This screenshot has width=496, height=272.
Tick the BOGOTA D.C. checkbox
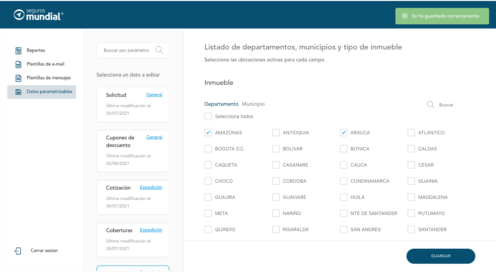pyautogui.click(x=208, y=149)
